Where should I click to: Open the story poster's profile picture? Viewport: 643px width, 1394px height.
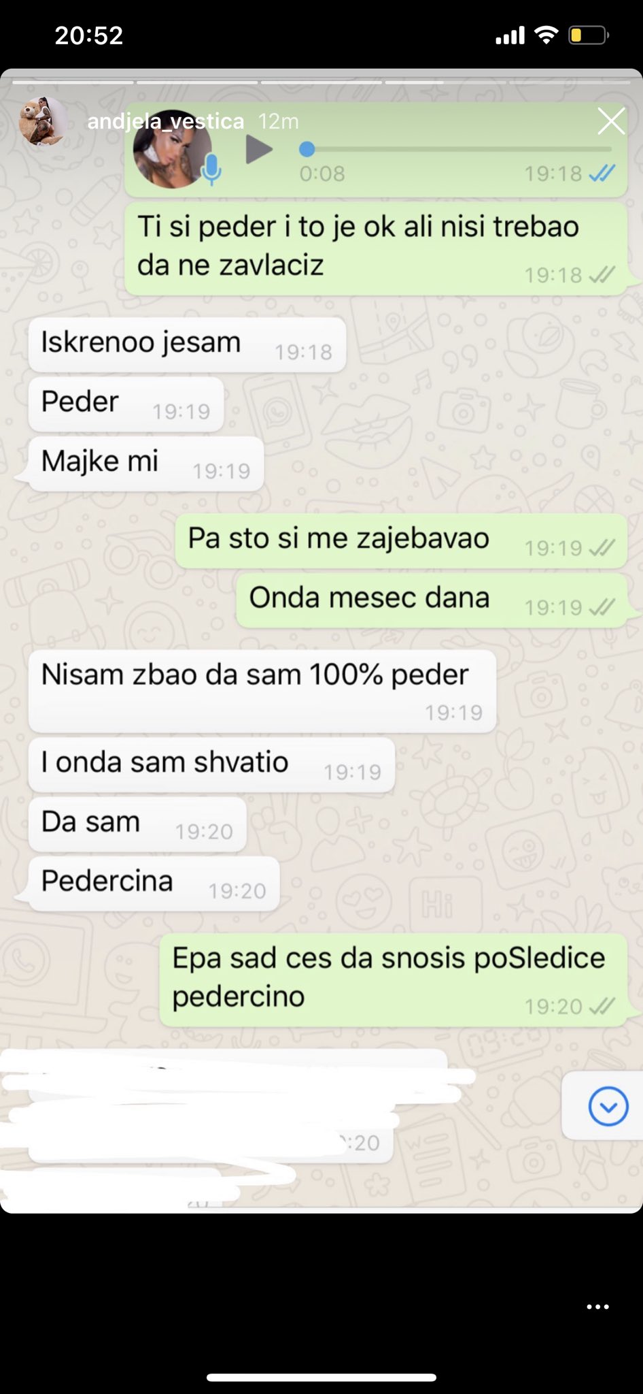pos(44,121)
